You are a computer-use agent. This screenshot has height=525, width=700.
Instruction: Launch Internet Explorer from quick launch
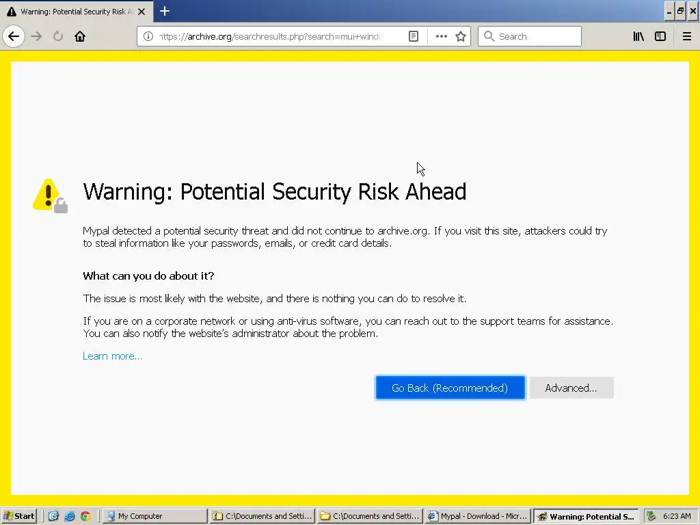(70, 516)
